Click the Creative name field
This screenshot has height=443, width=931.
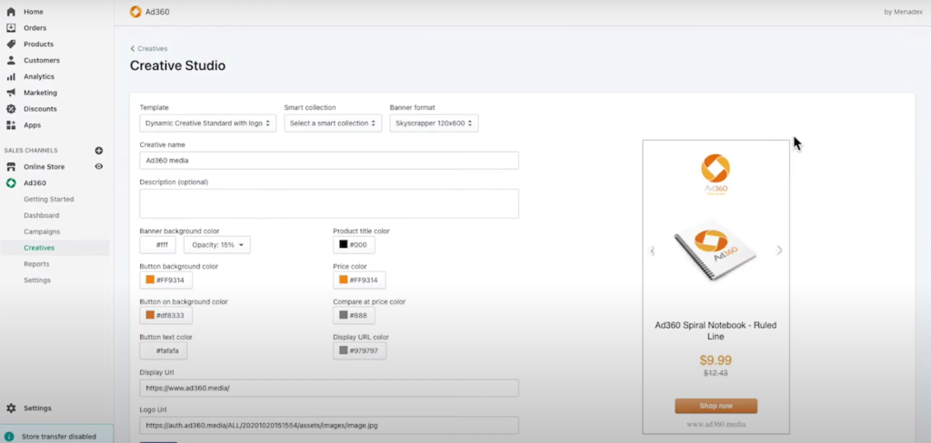[x=329, y=160]
